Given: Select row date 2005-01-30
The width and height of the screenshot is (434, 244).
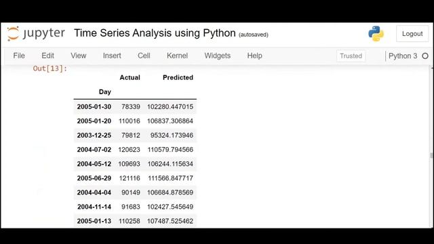Looking at the screenshot, I should click(x=94, y=107).
